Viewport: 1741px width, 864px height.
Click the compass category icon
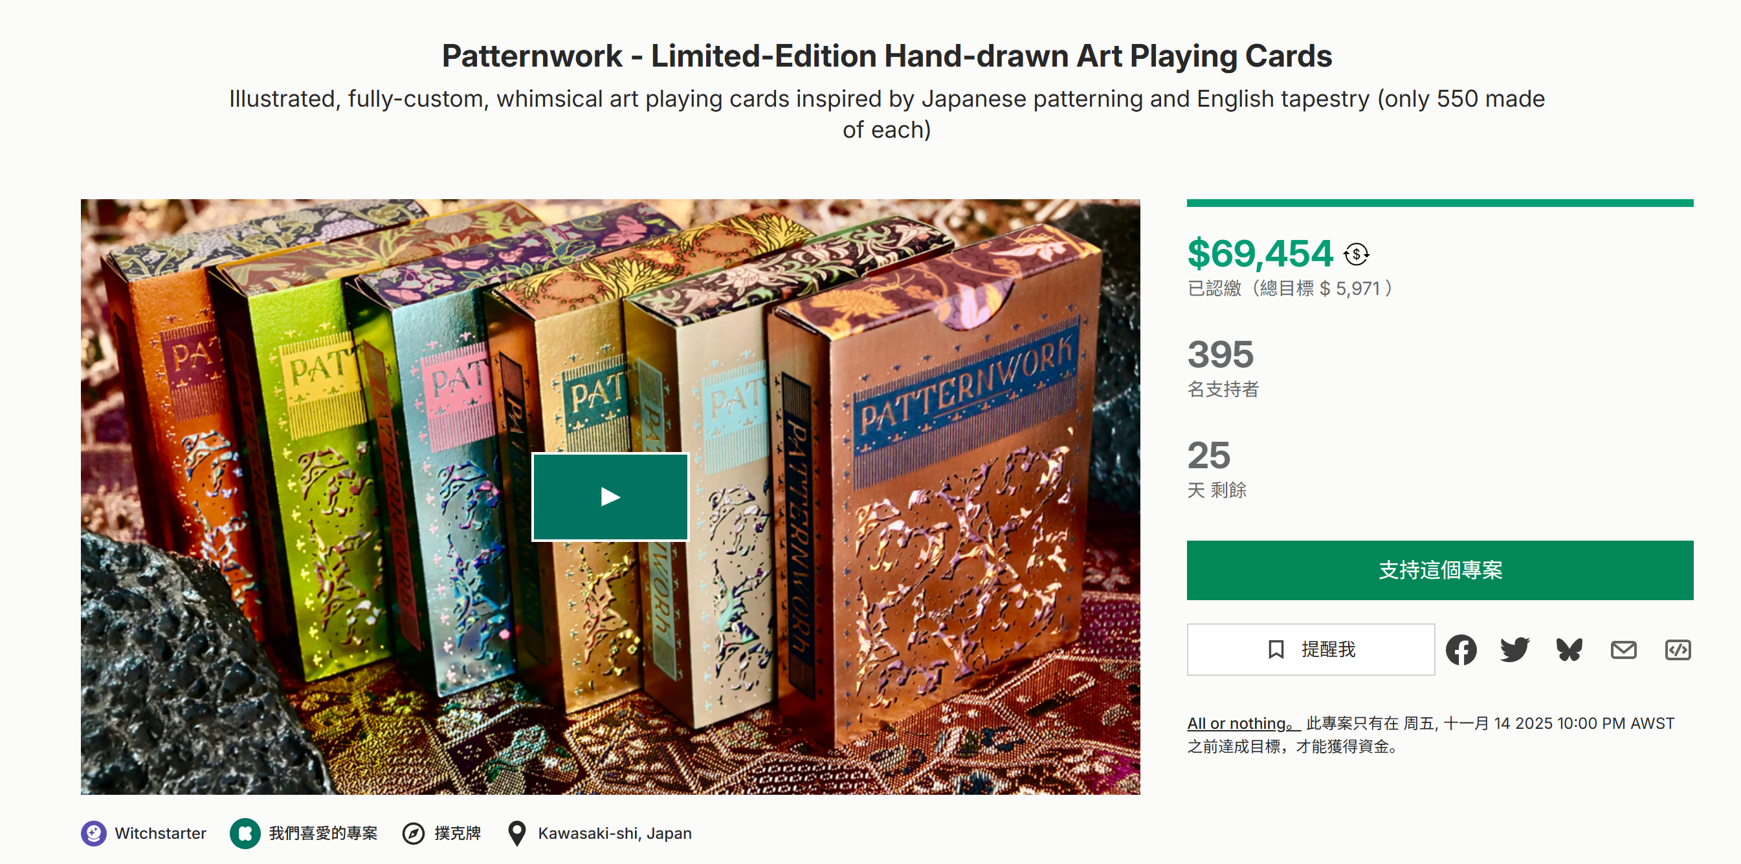point(413,833)
